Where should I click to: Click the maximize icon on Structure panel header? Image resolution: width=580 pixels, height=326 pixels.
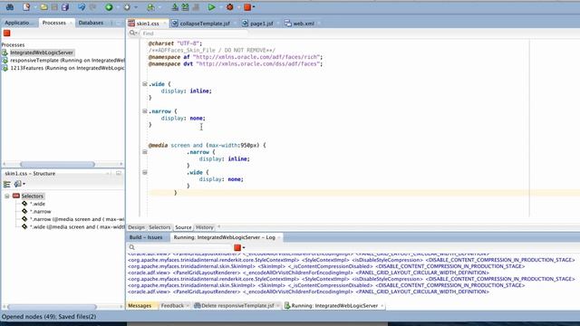pos(119,173)
